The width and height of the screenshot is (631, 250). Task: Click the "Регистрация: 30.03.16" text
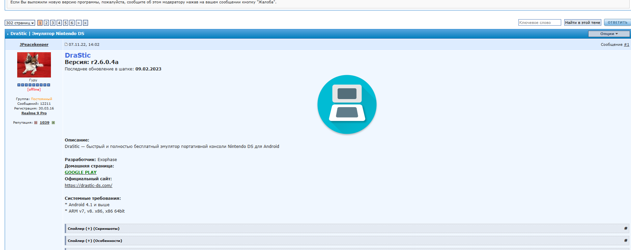(x=34, y=108)
